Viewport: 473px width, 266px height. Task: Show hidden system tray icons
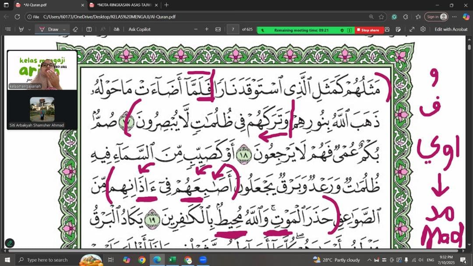[369, 260]
